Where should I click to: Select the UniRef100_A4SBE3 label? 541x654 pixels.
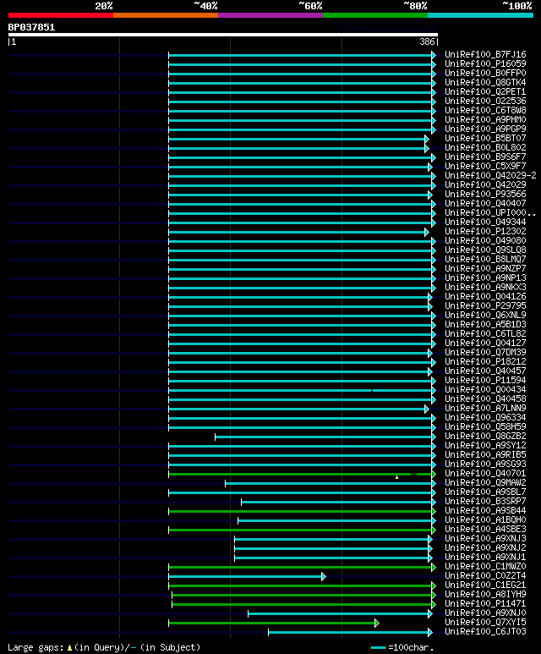tap(485, 530)
